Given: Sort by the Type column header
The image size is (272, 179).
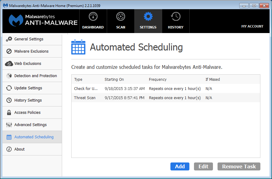Looking at the screenshot, I should pyautogui.click(x=78, y=80).
